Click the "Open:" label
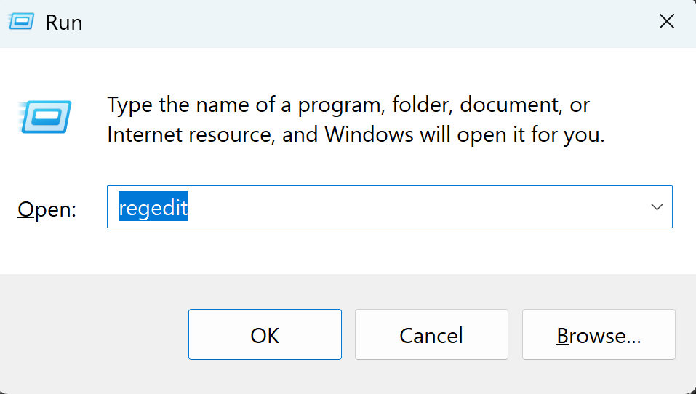 click(x=47, y=209)
